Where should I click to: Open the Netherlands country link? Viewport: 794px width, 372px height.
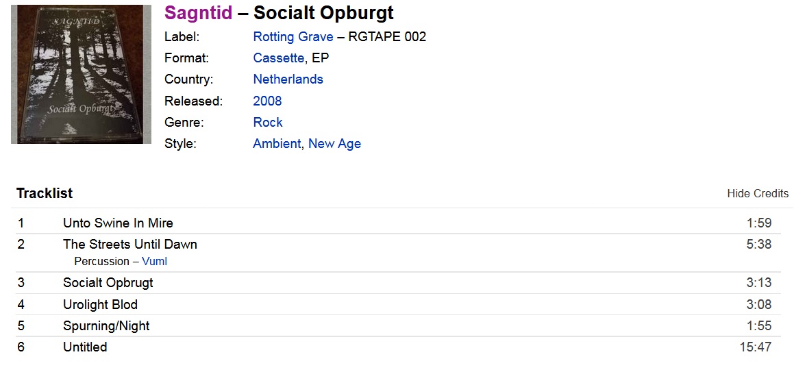(x=288, y=79)
